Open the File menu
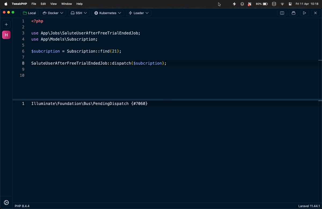 point(34,4)
